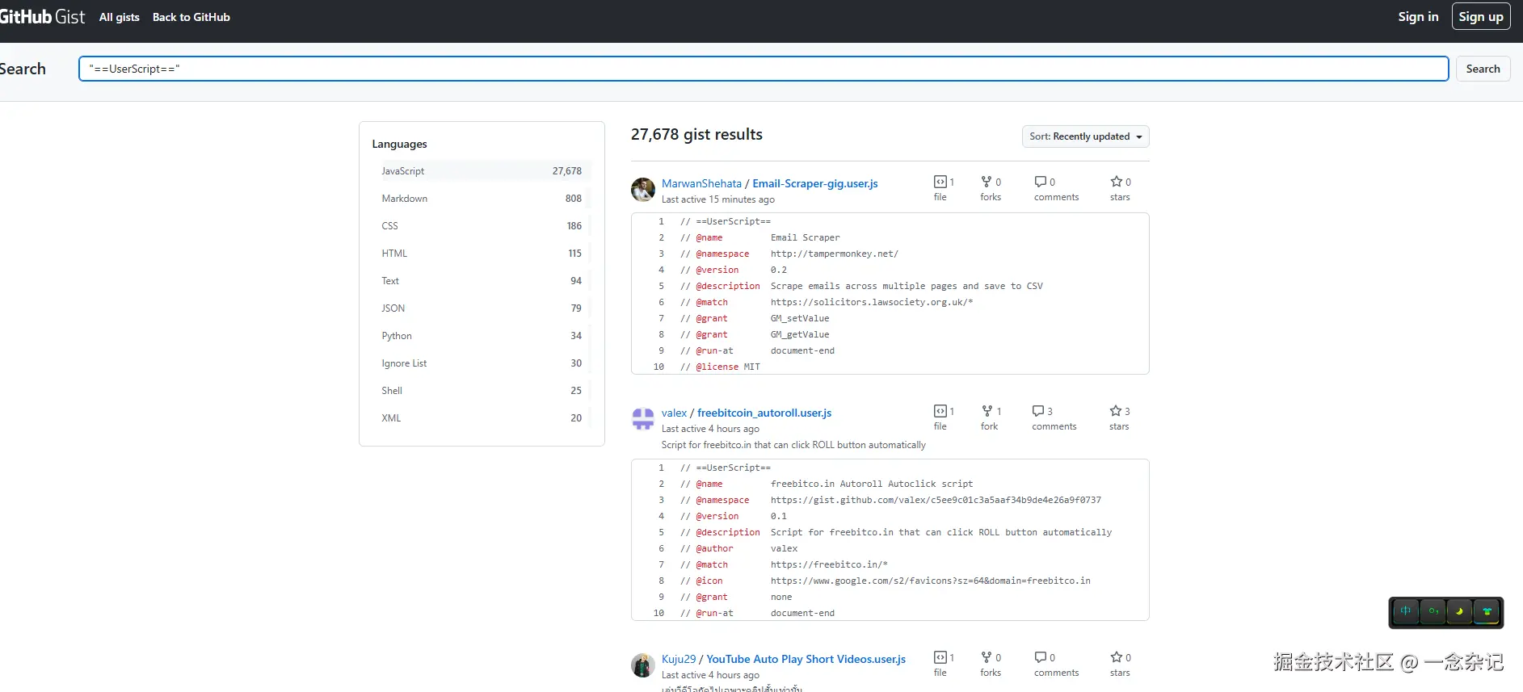Click 'Last active 15 minutes ago' text
This screenshot has height=692, width=1523.
718,199
